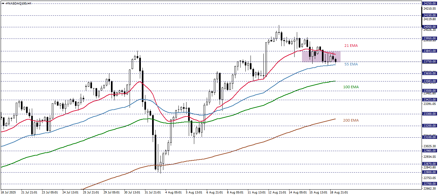
Task: Click the 24250.00 price level tag
Action: (430, 3)
